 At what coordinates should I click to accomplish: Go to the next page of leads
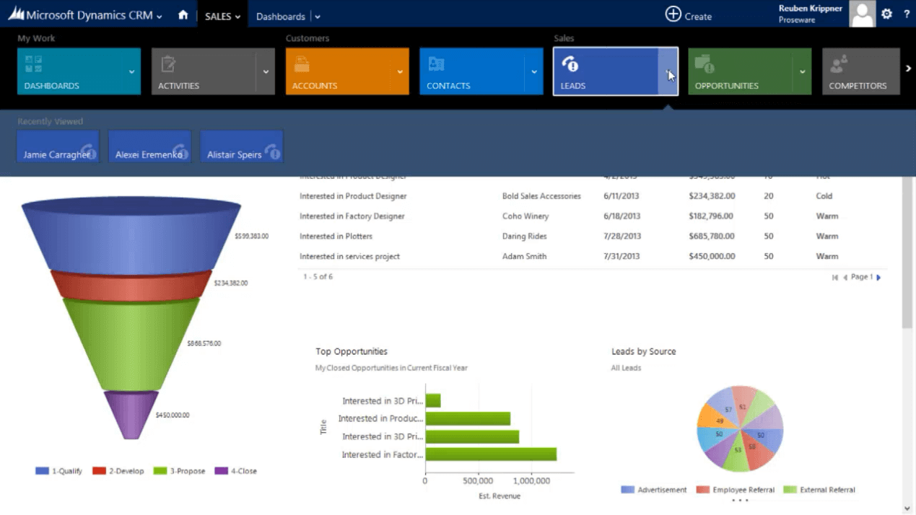pyautogui.click(x=878, y=276)
